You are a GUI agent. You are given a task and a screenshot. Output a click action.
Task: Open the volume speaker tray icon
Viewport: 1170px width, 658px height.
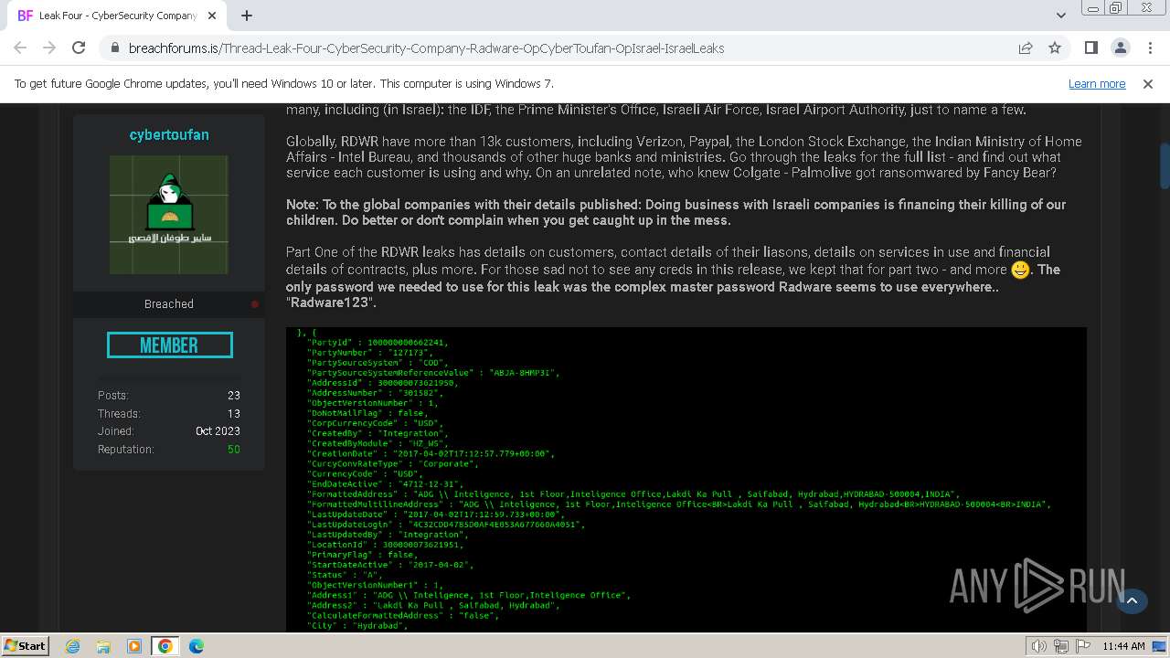click(1039, 646)
